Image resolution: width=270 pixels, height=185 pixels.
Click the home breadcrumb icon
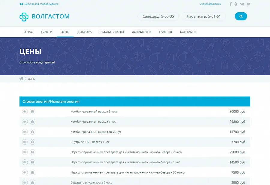tap(21, 79)
